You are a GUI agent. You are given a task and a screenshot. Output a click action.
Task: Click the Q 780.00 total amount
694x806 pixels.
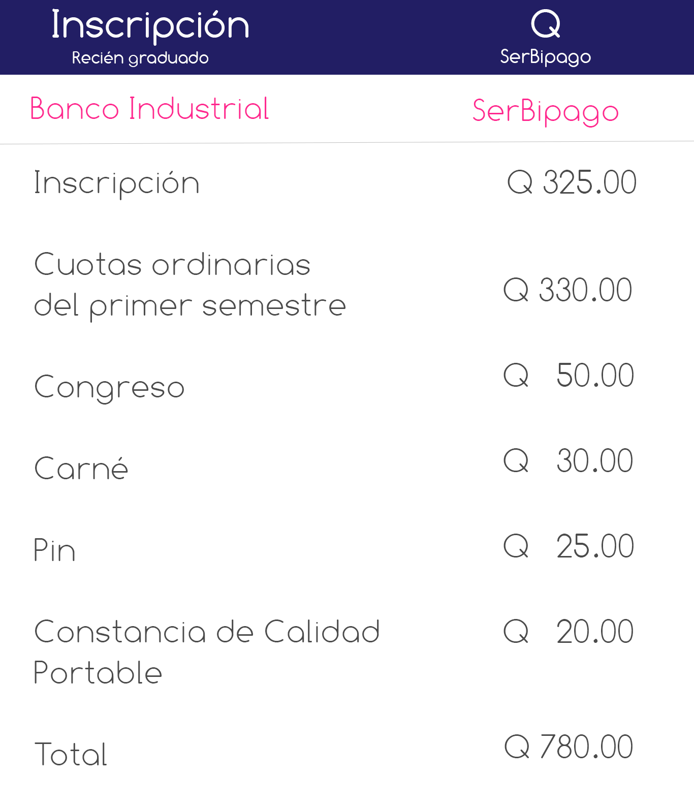(x=569, y=747)
